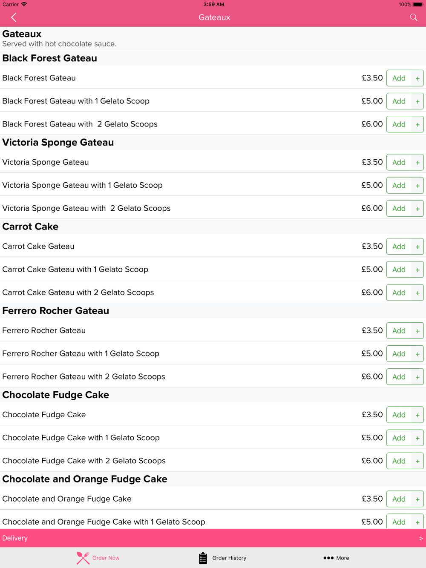
Task: Open the More tab
Action: coord(336,558)
